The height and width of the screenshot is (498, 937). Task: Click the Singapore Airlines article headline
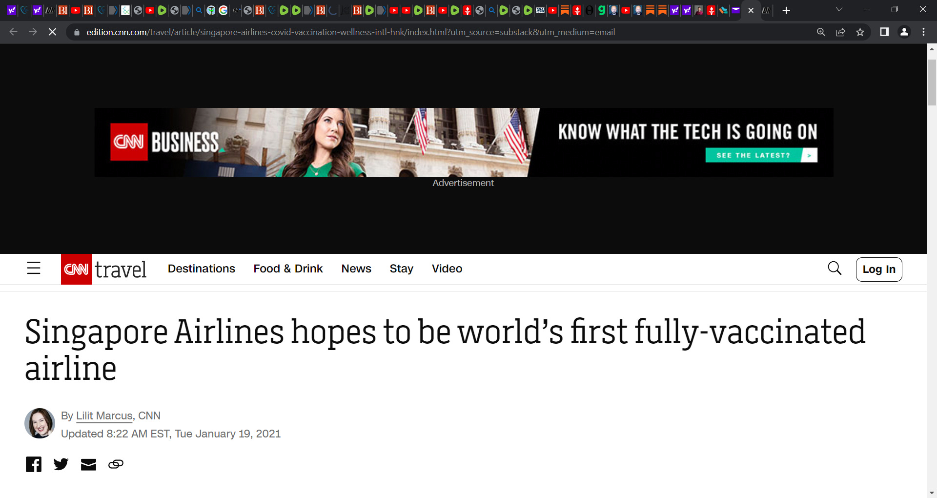click(445, 350)
